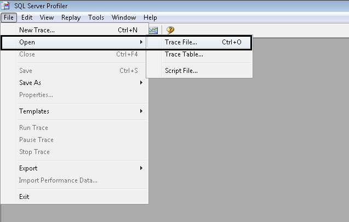
Task: Click the Stop Trace menu entry
Action: click(x=75, y=152)
